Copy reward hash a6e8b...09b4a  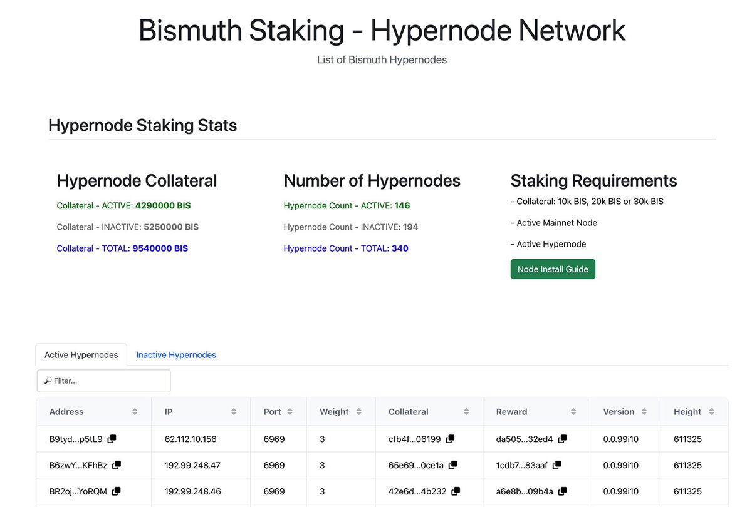pos(563,491)
